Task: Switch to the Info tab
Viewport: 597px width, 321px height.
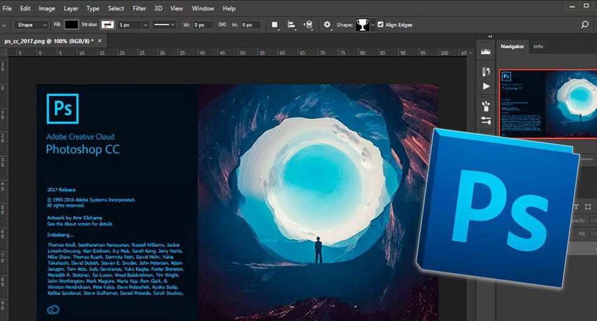Action: (538, 47)
